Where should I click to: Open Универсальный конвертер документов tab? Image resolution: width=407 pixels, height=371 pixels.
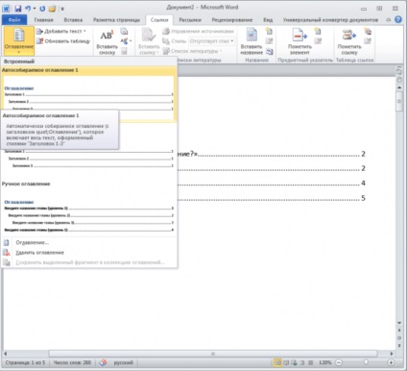(x=330, y=20)
